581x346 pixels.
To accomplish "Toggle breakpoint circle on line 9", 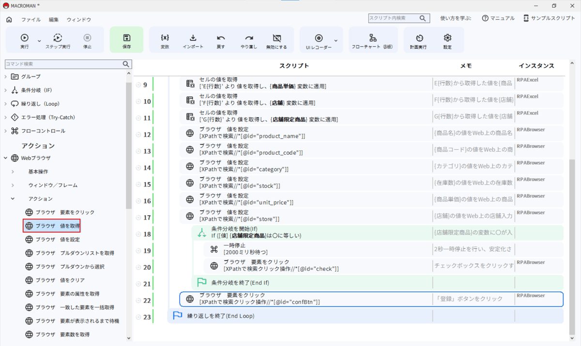I will (x=138, y=85).
